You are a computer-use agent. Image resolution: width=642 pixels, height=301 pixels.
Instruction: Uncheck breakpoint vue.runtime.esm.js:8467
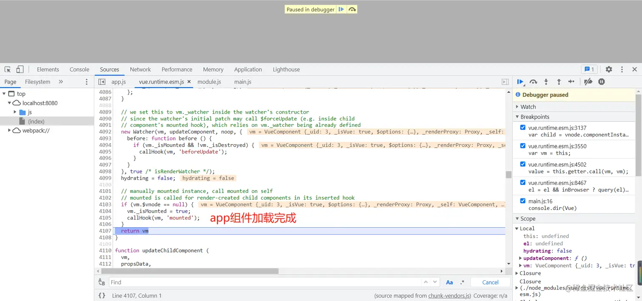523,182
